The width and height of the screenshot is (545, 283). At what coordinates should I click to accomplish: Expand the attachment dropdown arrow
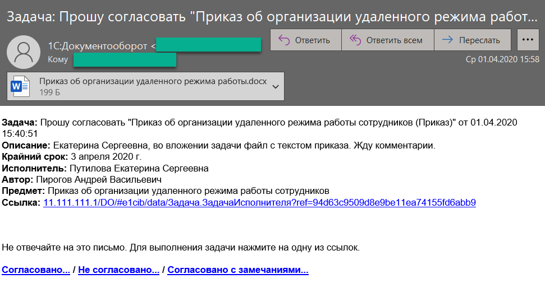pos(276,86)
